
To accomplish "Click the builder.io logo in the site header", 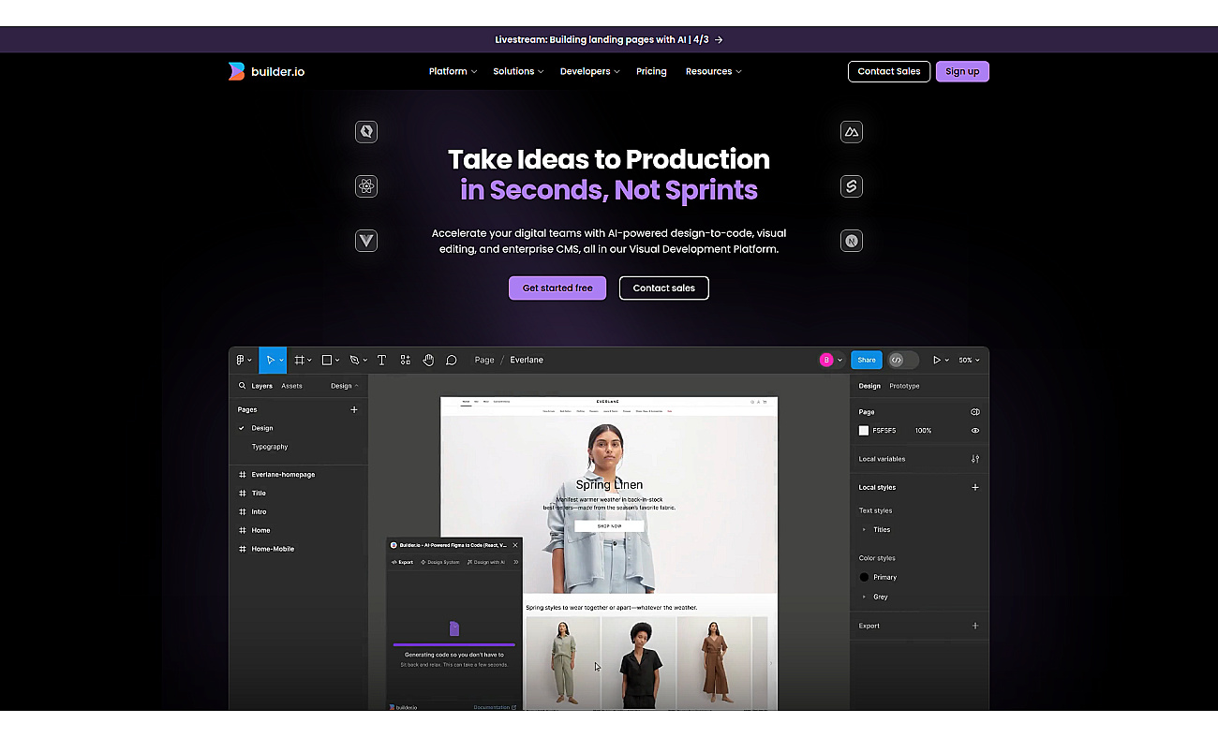I will point(266,71).
